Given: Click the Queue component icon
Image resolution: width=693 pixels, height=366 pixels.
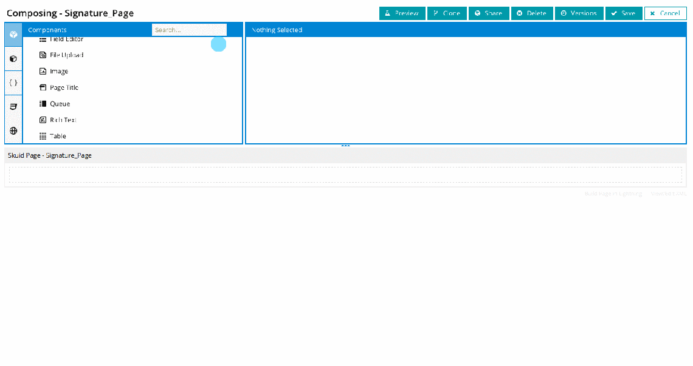Looking at the screenshot, I should click(x=43, y=103).
